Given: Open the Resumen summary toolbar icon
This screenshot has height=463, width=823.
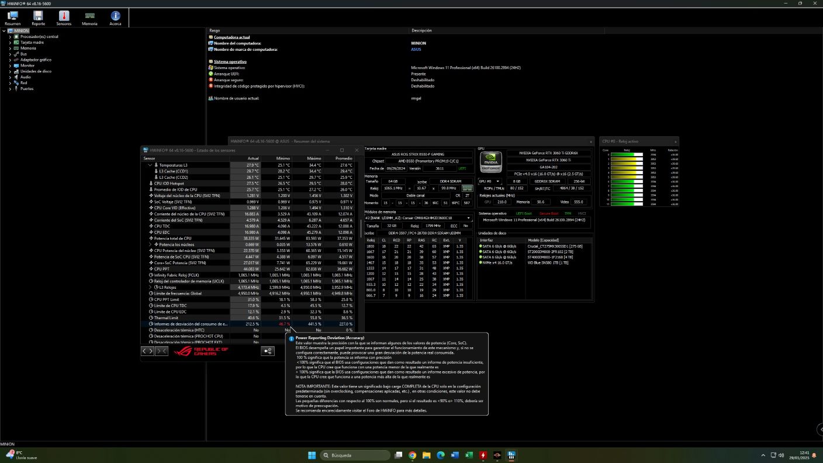Looking at the screenshot, I should [12, 18].
